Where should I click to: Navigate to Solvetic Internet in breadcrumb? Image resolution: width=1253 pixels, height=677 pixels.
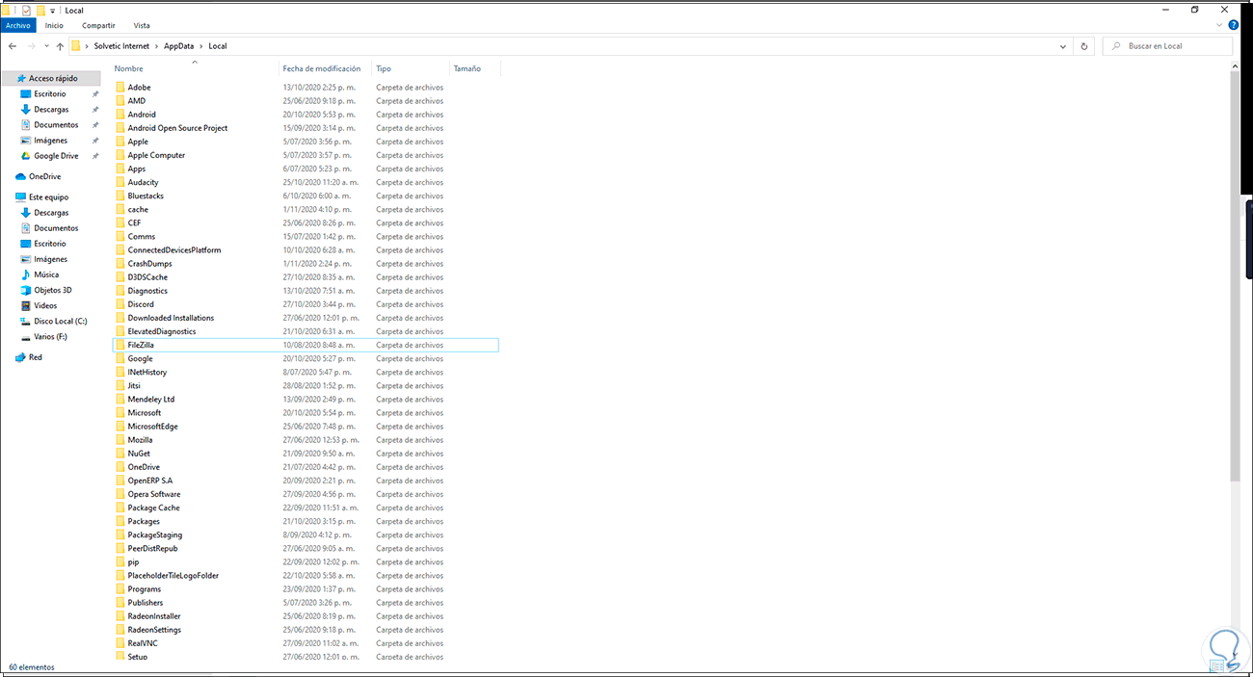[122, 46]
